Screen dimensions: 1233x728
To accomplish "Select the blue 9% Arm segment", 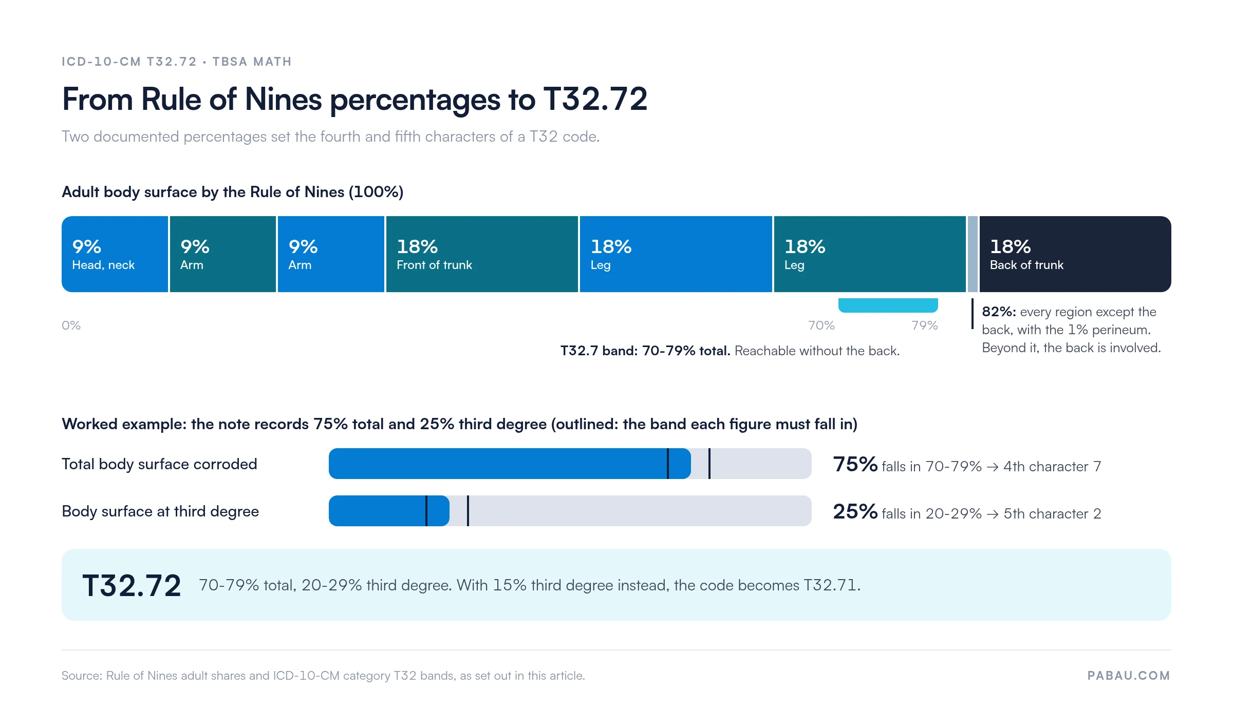I will [x=331, y=254].
